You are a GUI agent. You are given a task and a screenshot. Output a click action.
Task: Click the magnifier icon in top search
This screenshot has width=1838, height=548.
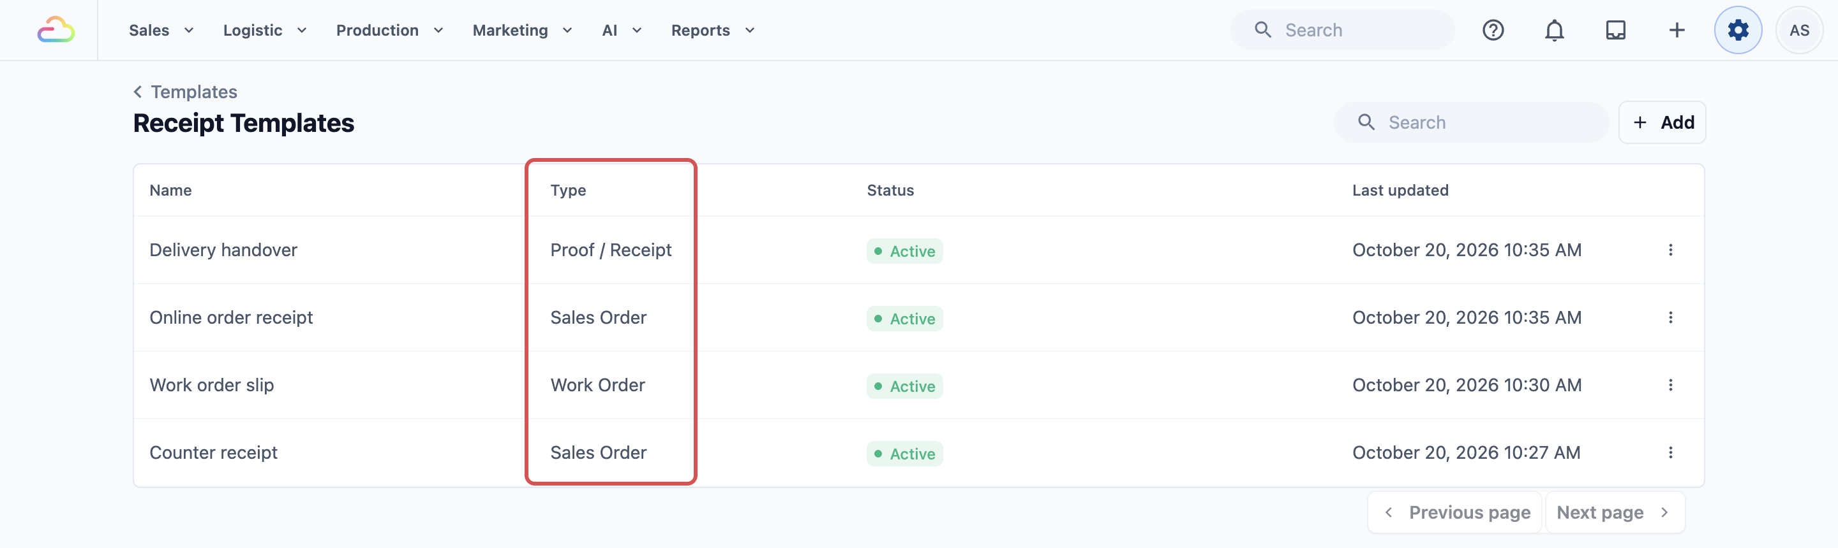click(x=1263, y=30)
